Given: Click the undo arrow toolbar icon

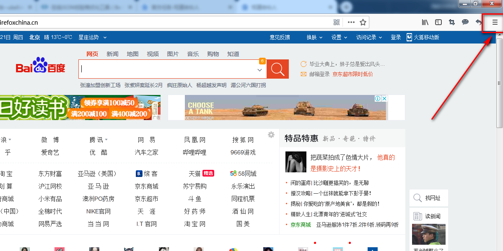Looking at the screenshot, I should pyautogui.click(x=479, y=23).
